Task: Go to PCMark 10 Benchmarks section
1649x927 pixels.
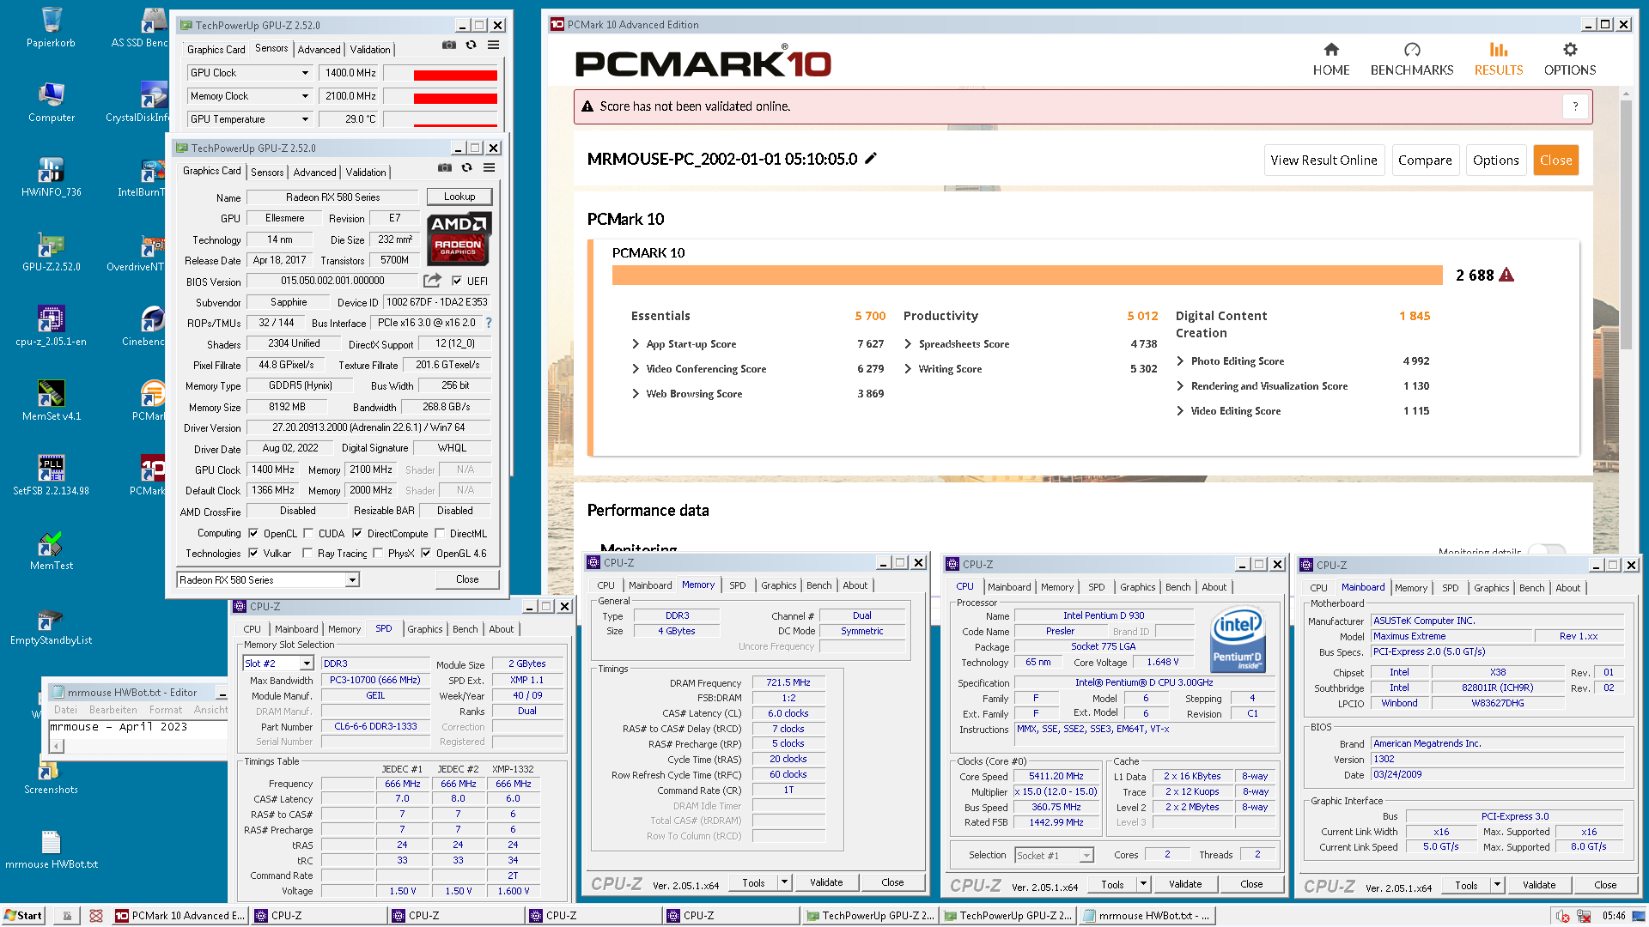Action: [1412, 59]
